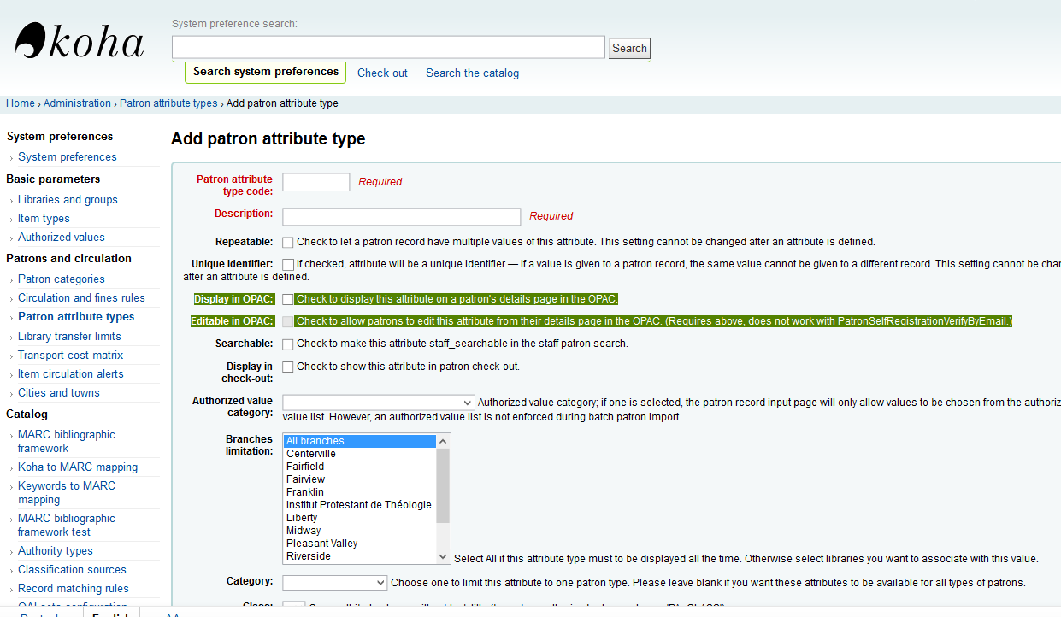Click the Koha logo

click(79, 41)
